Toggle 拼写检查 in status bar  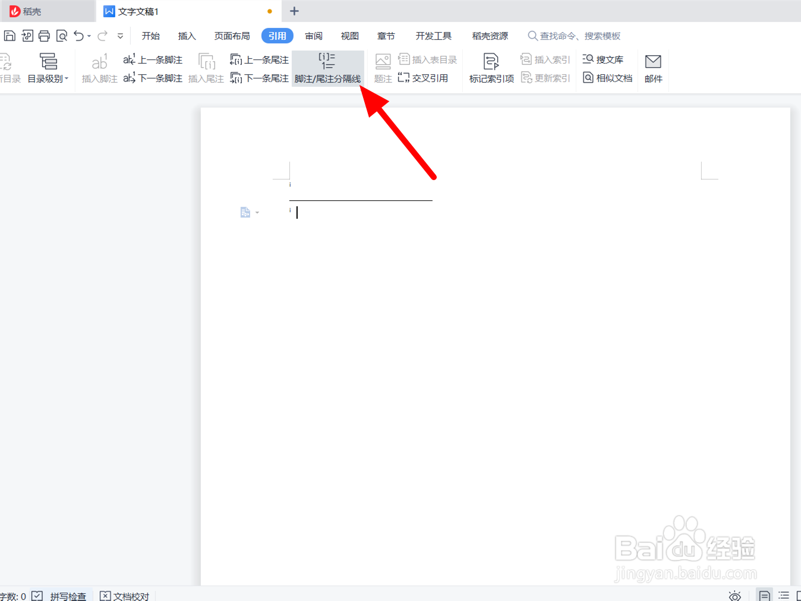59,596
